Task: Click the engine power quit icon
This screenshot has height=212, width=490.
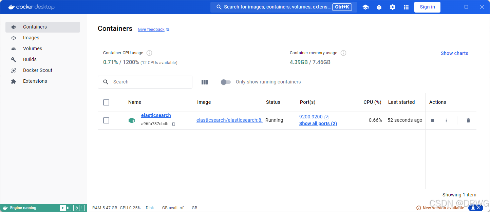Action: (x=76, y=208)
